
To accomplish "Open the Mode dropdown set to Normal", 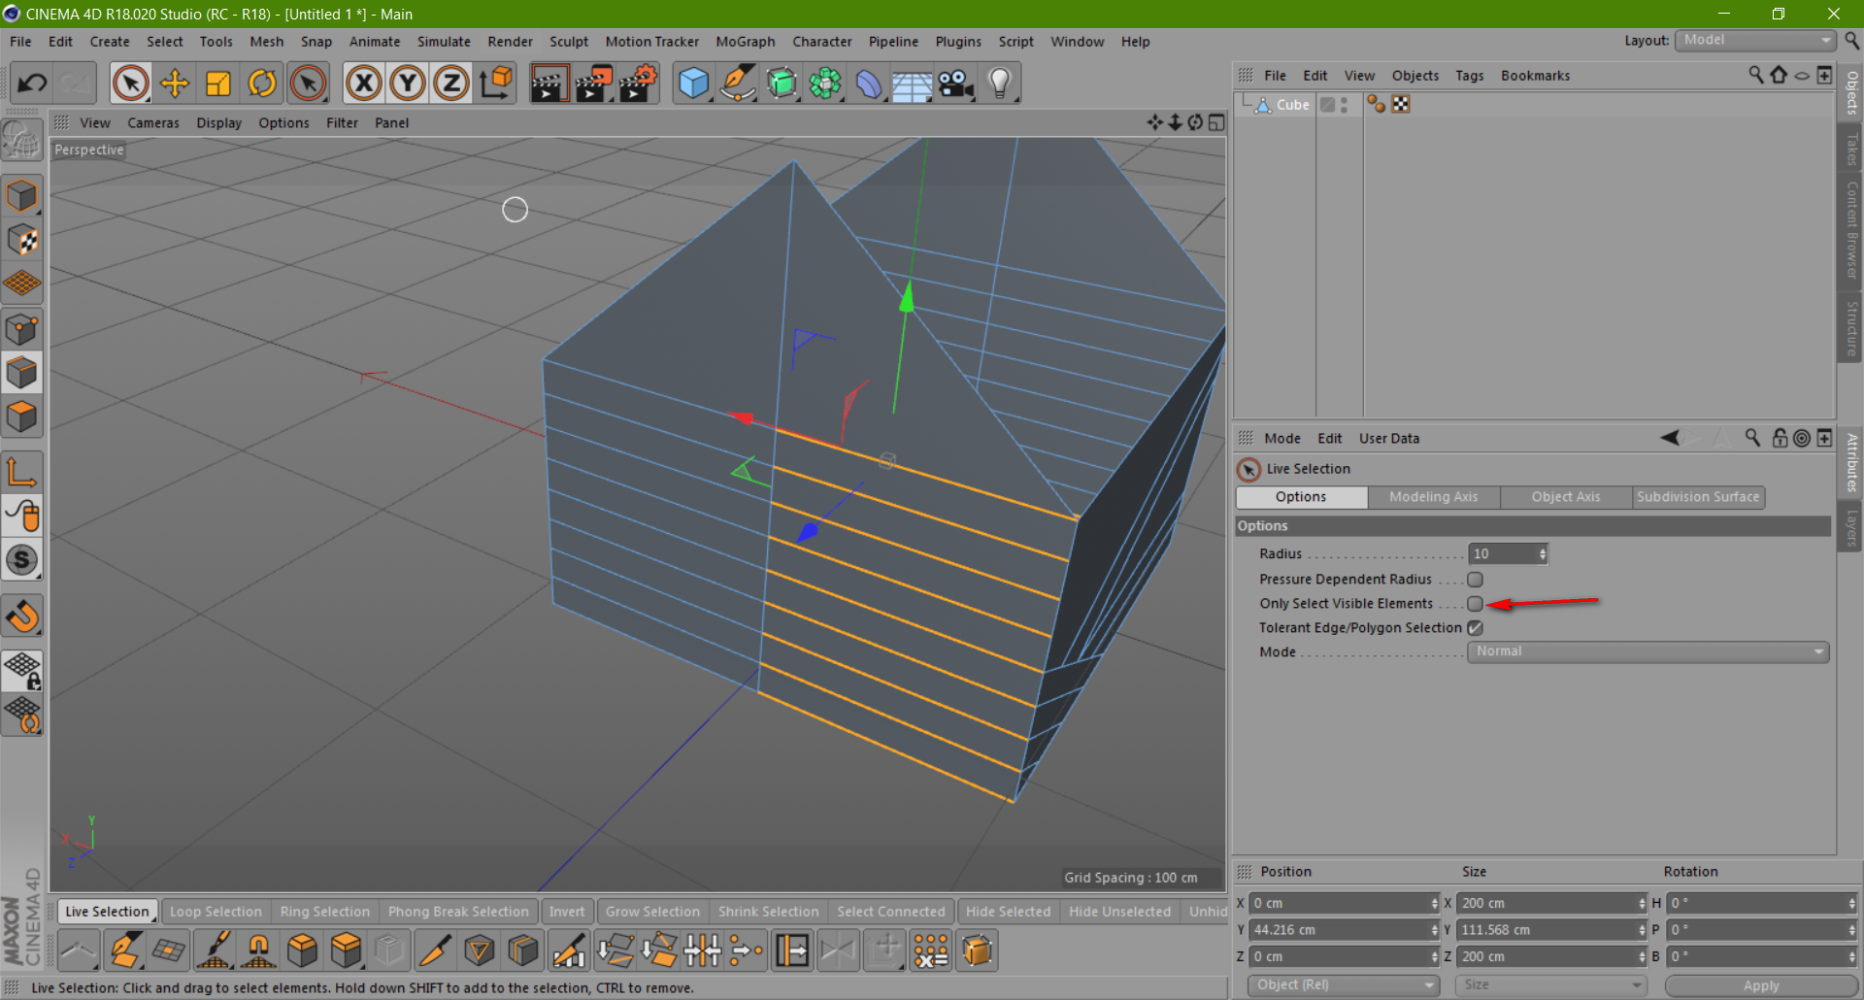I will point(1648,652).
